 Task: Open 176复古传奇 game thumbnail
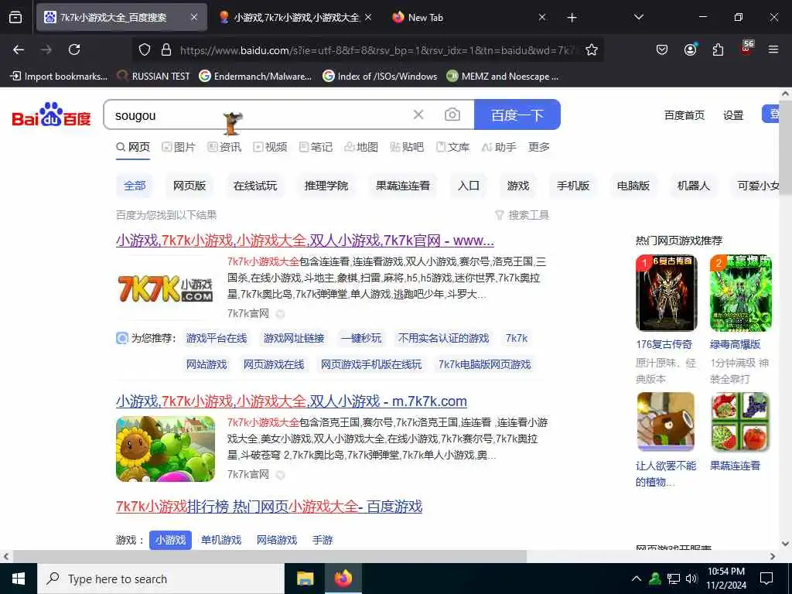[666, 292]
